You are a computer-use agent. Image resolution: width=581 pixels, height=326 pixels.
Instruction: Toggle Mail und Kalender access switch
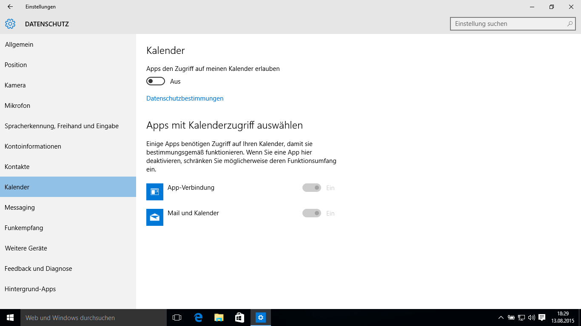(312, 213)
